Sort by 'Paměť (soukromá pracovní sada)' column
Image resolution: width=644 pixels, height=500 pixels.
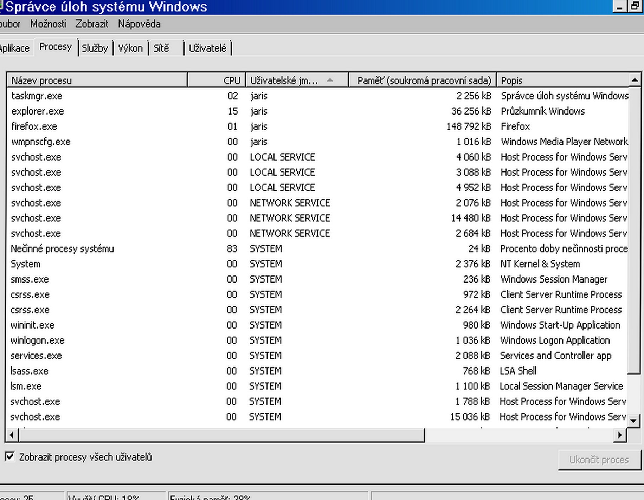[x=423, y=80]
